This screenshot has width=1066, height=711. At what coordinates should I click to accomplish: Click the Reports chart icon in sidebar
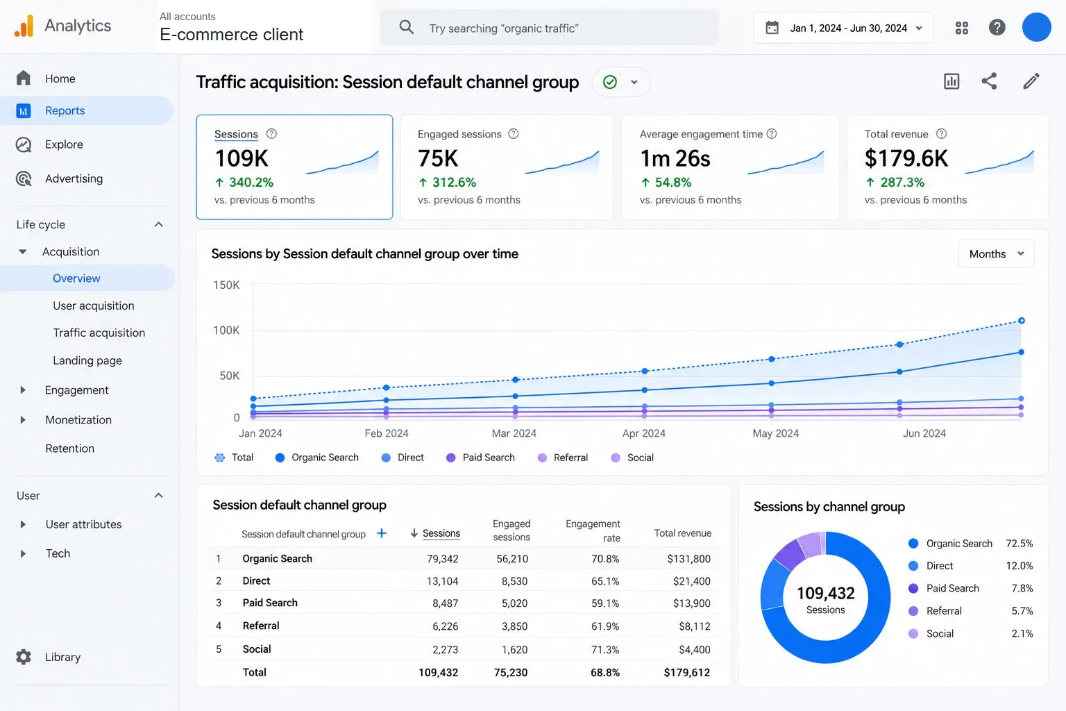pyautogui.click(x=24, y=110)
